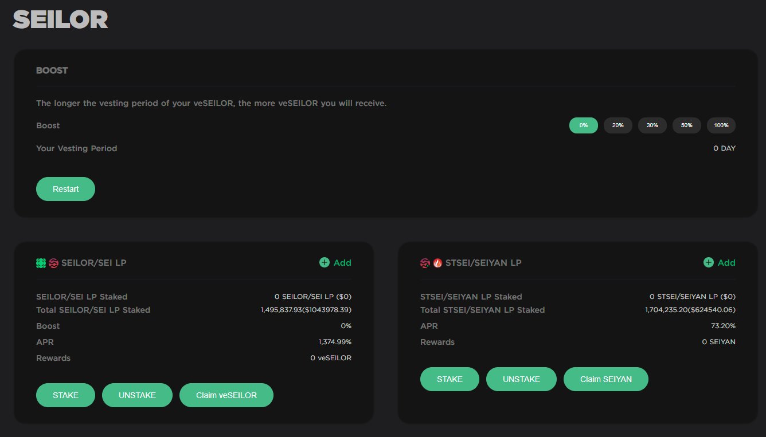This screenshot has width=766, height=437.
Task: Click the SEILOR logo in the header
Action: click(60, 19)
